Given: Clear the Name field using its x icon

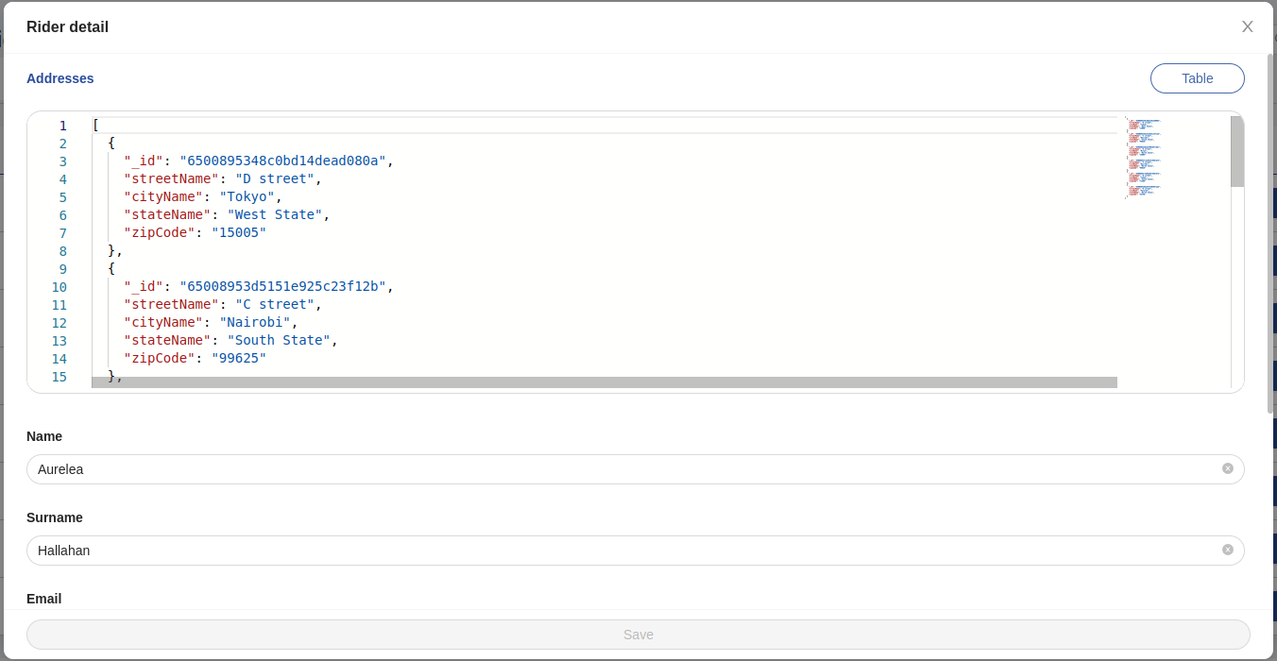Looking at the screenshot, I should click(1227, 468).
